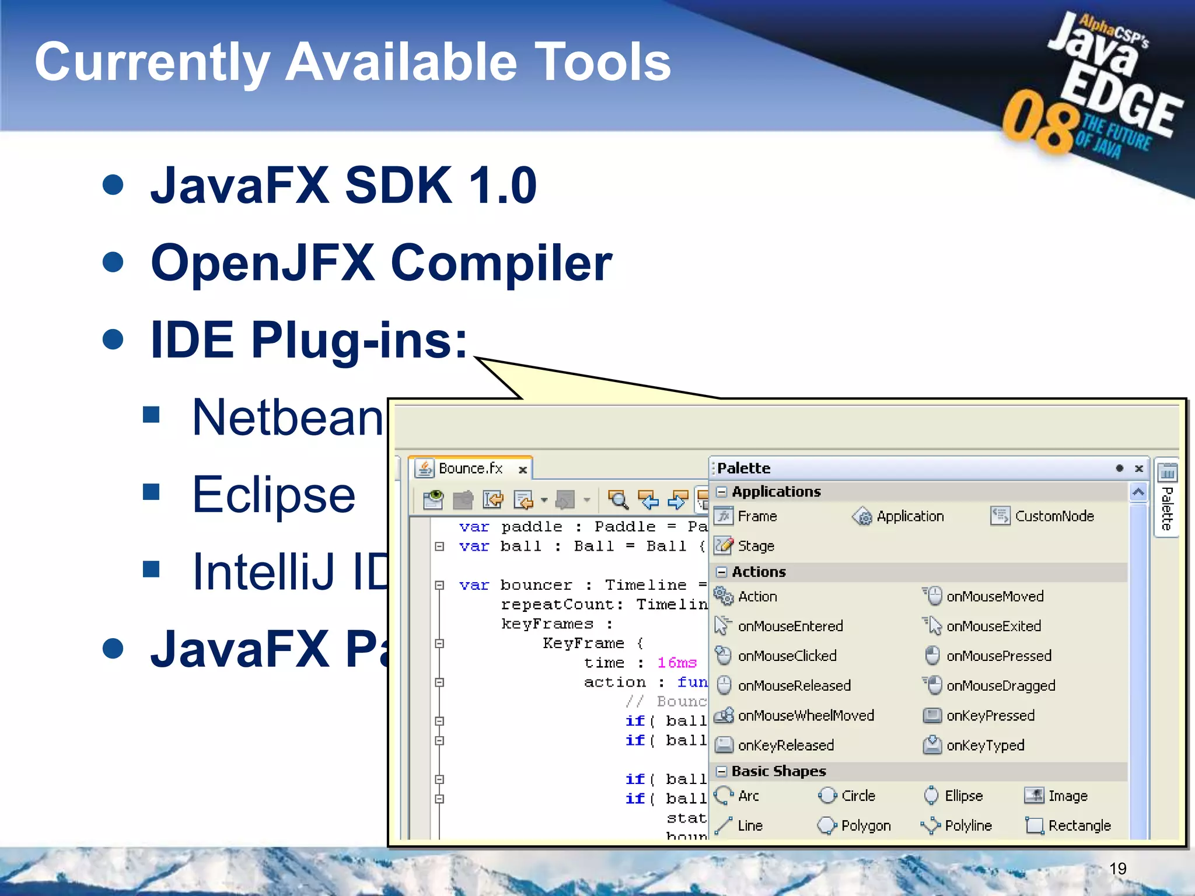Click the Palette scrollbar up arrow
Image resolution: width=1195 pixels, height=896 pixels.
pyautogui.click(x=1138, y=492)
